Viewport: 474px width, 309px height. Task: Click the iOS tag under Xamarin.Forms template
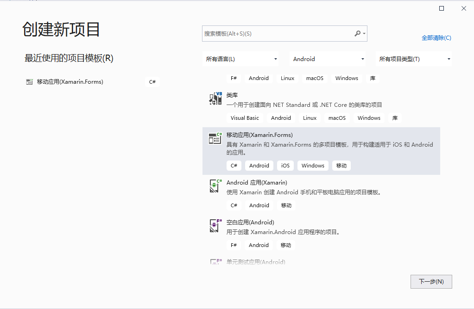(285, 166)
